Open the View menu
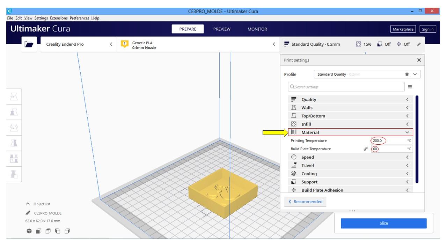Viewport: 447px width, 251px height. pyautogui.click(x=29, y=18)
